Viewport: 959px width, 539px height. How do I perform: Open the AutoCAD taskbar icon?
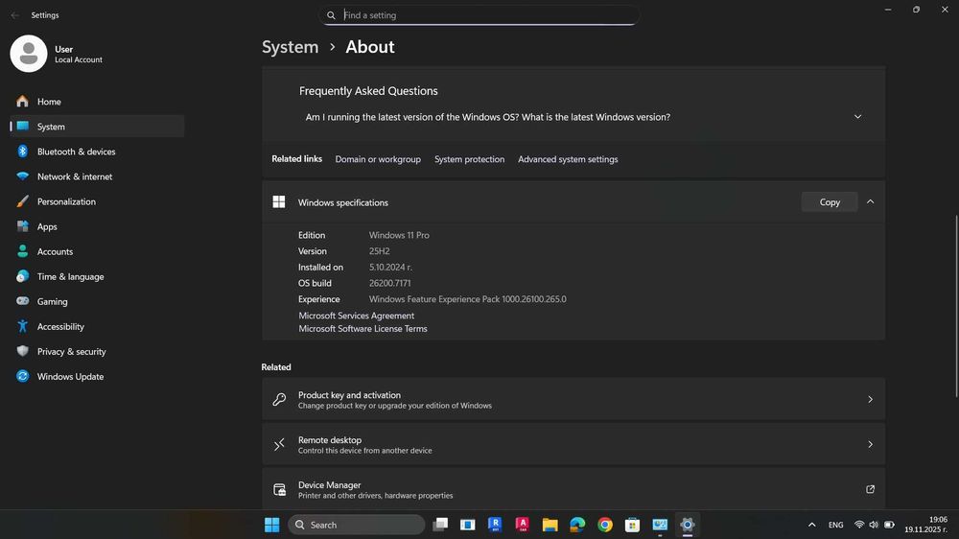[523, 525]
